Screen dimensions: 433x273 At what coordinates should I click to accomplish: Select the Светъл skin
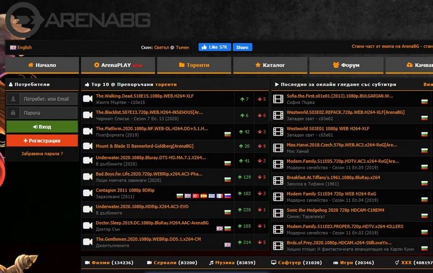[x=161, y=48]
